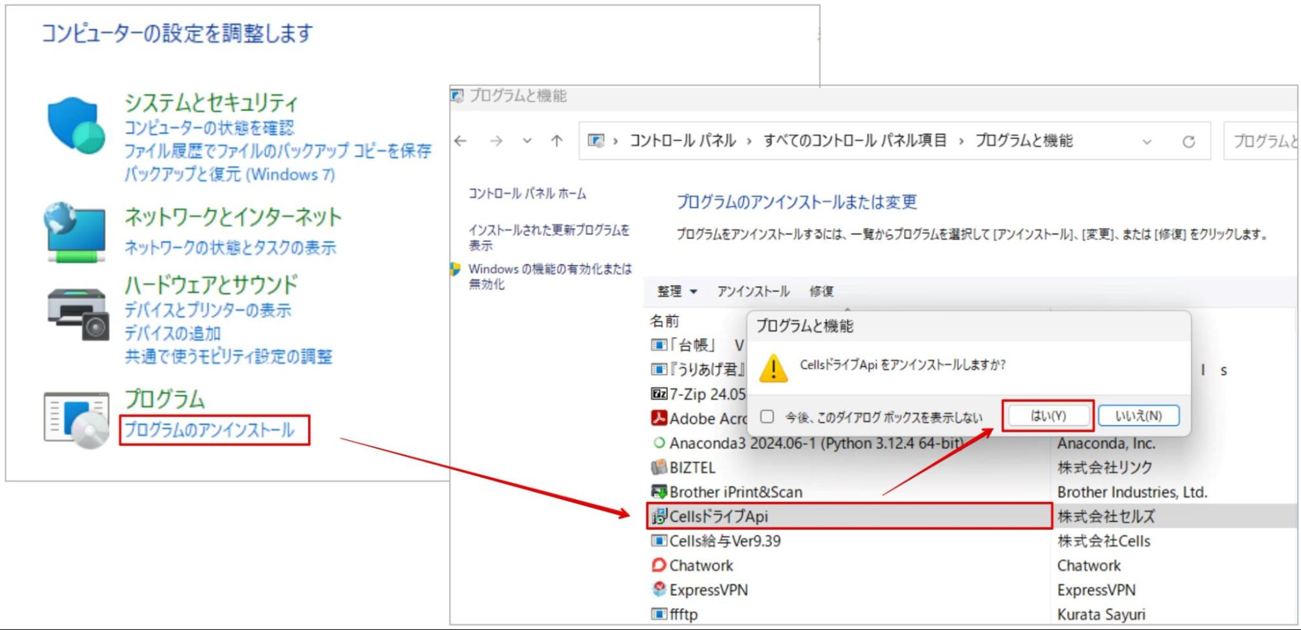Open 共通で使うモビリティ設定の調整 link
1301x630 pixels.
228,356
